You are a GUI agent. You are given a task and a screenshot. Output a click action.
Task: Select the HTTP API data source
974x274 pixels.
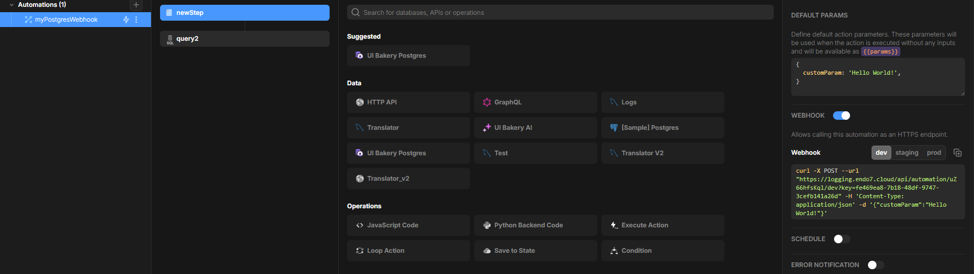(x=408, y=102)
